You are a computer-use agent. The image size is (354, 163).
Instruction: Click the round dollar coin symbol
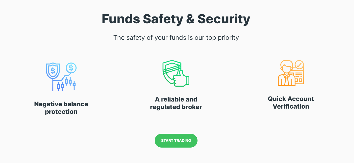tap(71, 68)
